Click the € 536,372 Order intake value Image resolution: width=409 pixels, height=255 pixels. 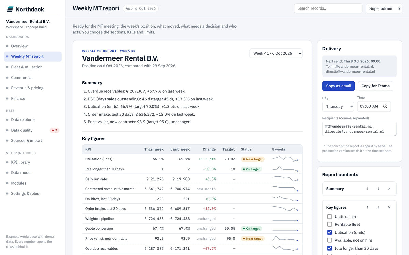pos(154,209)
